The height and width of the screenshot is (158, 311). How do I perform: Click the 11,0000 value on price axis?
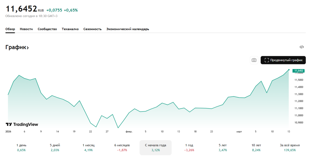point(299,115)
